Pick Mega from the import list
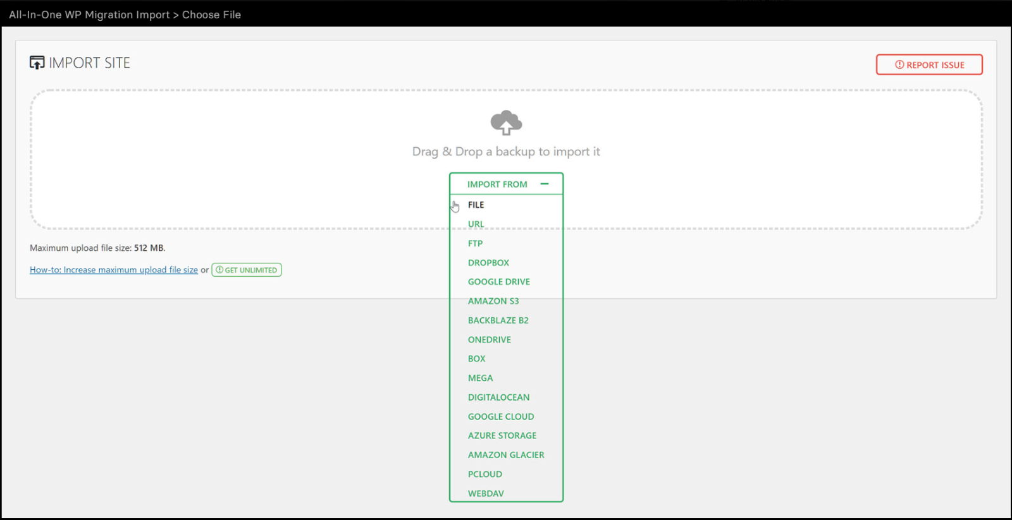Image resolution: width=1012 pixels, height=520 pixels. (480, 378)
